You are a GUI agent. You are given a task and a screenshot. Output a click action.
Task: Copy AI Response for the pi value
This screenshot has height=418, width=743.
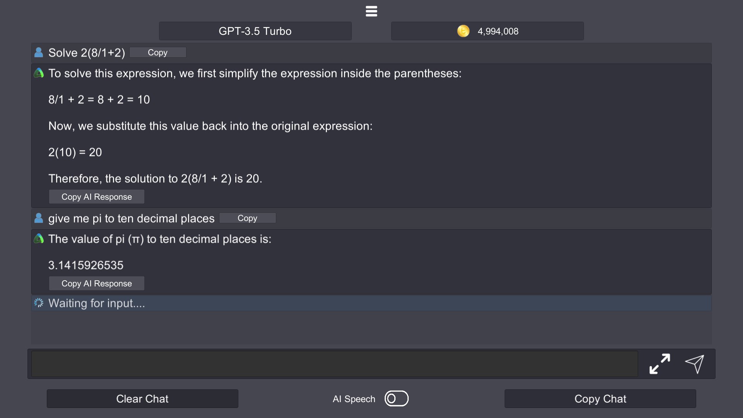96,283
